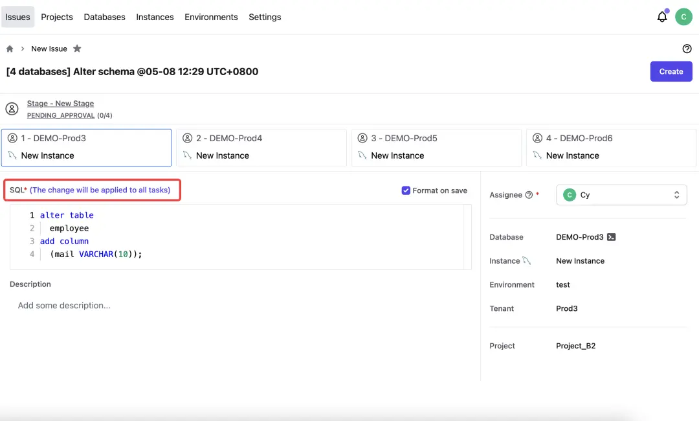Open the Stage - New Stage link
Image resolution: width=699 pixels, height=421 pixels.
60,104
